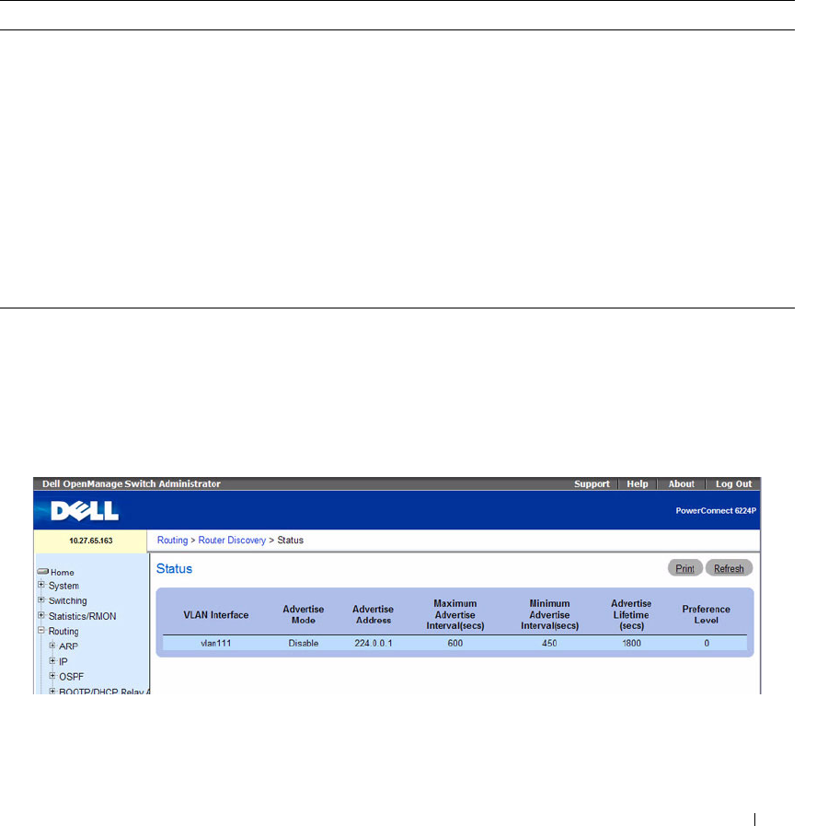
Task: Click the Status page heading
Action: click(174, 569)
